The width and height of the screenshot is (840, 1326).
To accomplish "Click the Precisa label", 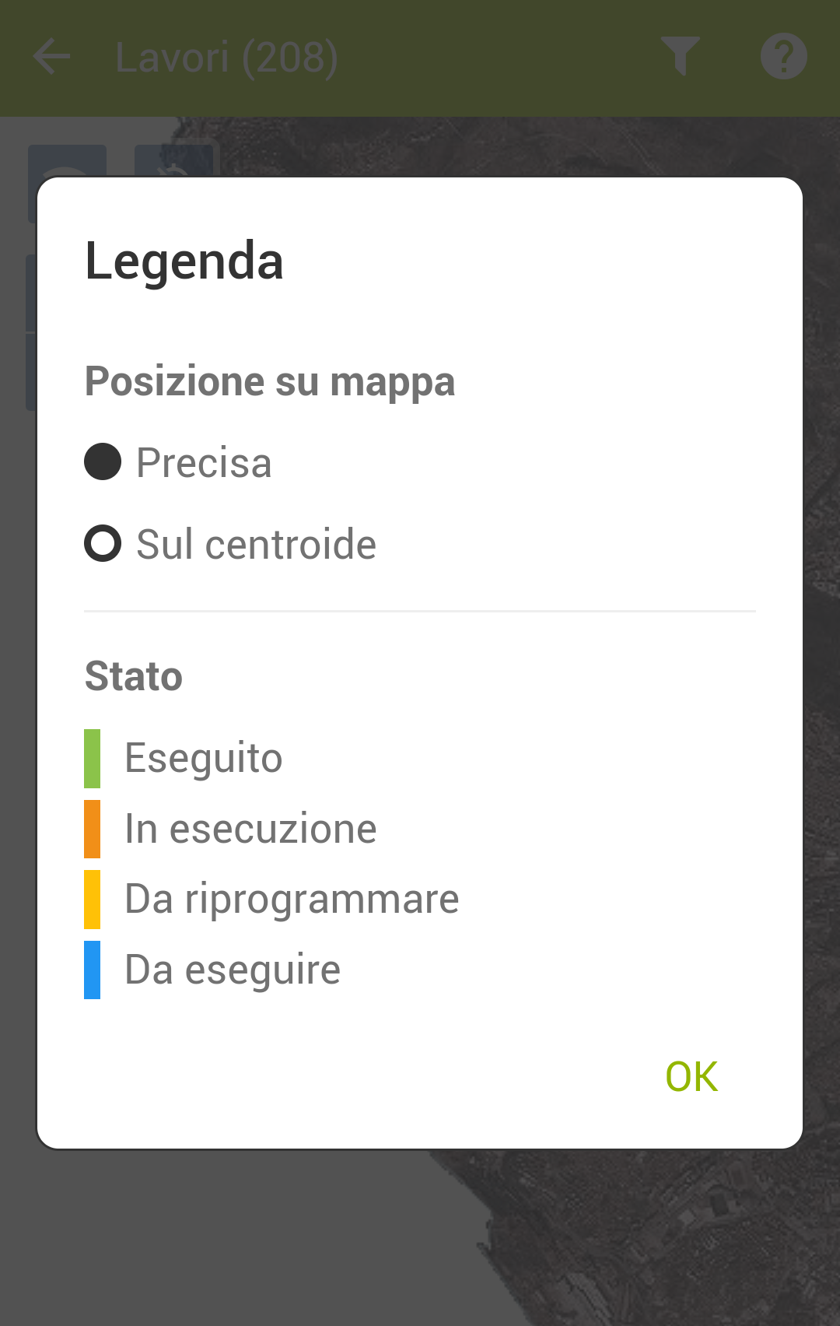I will (204, 463).
